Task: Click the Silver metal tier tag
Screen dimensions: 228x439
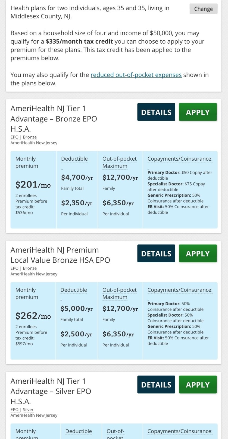Action: (x=28, y=410)
